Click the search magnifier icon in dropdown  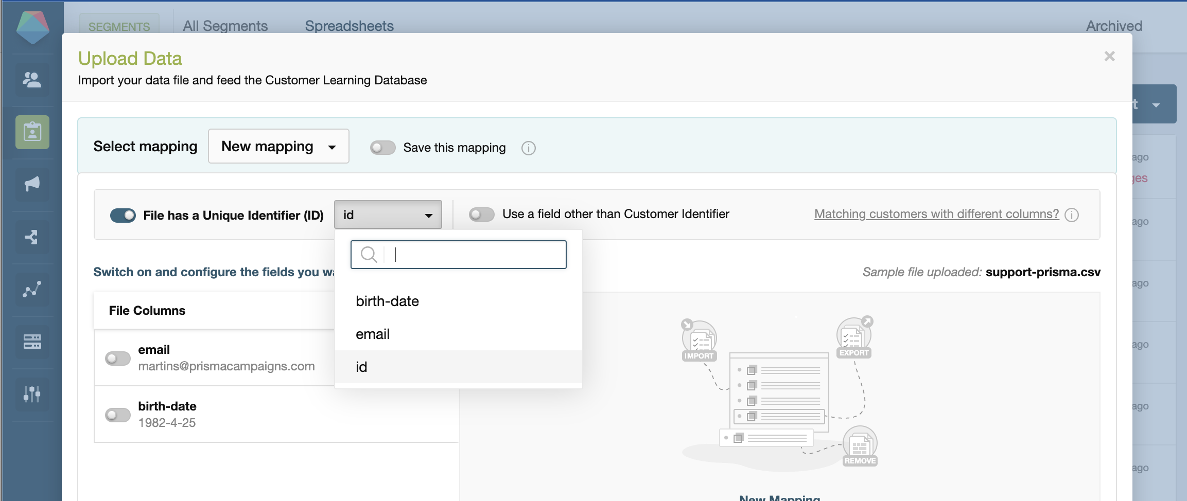point(369,254)
